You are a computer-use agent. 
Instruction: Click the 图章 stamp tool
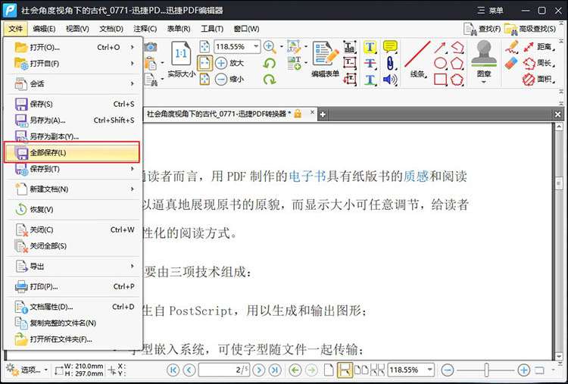(484, 58)
